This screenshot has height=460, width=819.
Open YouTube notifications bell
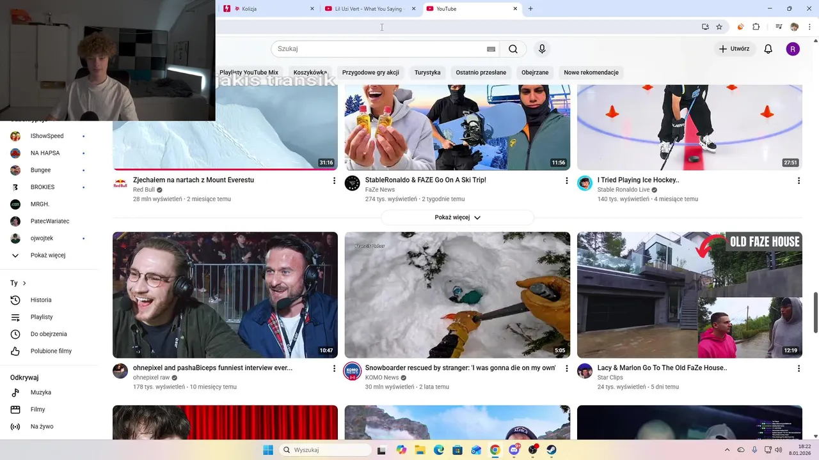click(x=768, y=49)
